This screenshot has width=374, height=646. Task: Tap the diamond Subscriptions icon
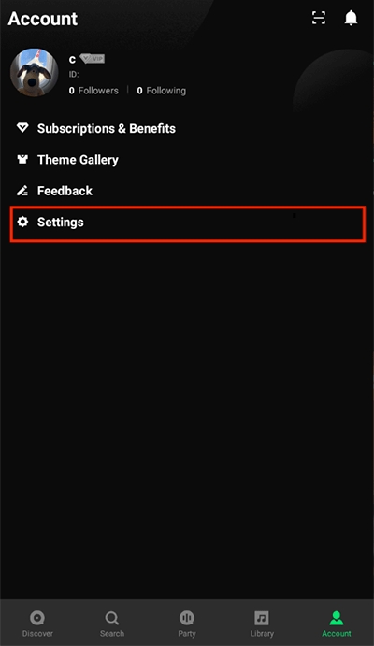[22, 128]
